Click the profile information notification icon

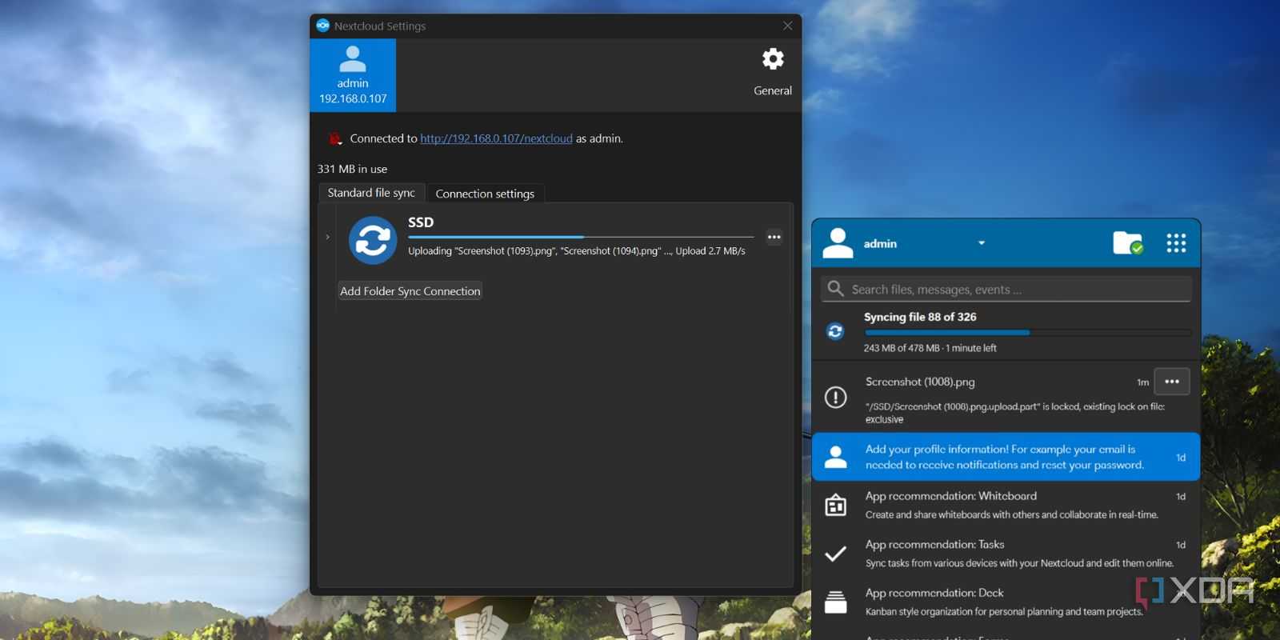tap(835, 457)
